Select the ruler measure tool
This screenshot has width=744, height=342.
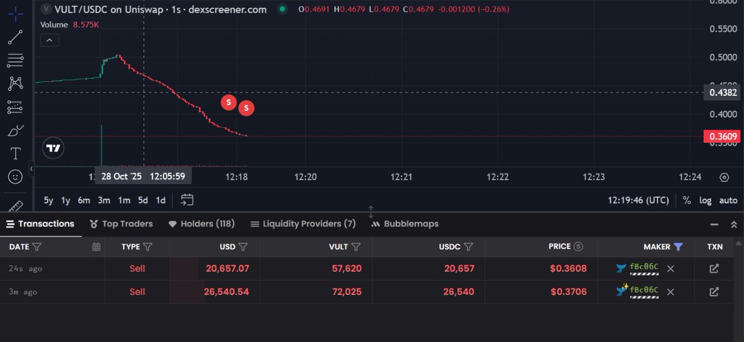tap(15, 206)
